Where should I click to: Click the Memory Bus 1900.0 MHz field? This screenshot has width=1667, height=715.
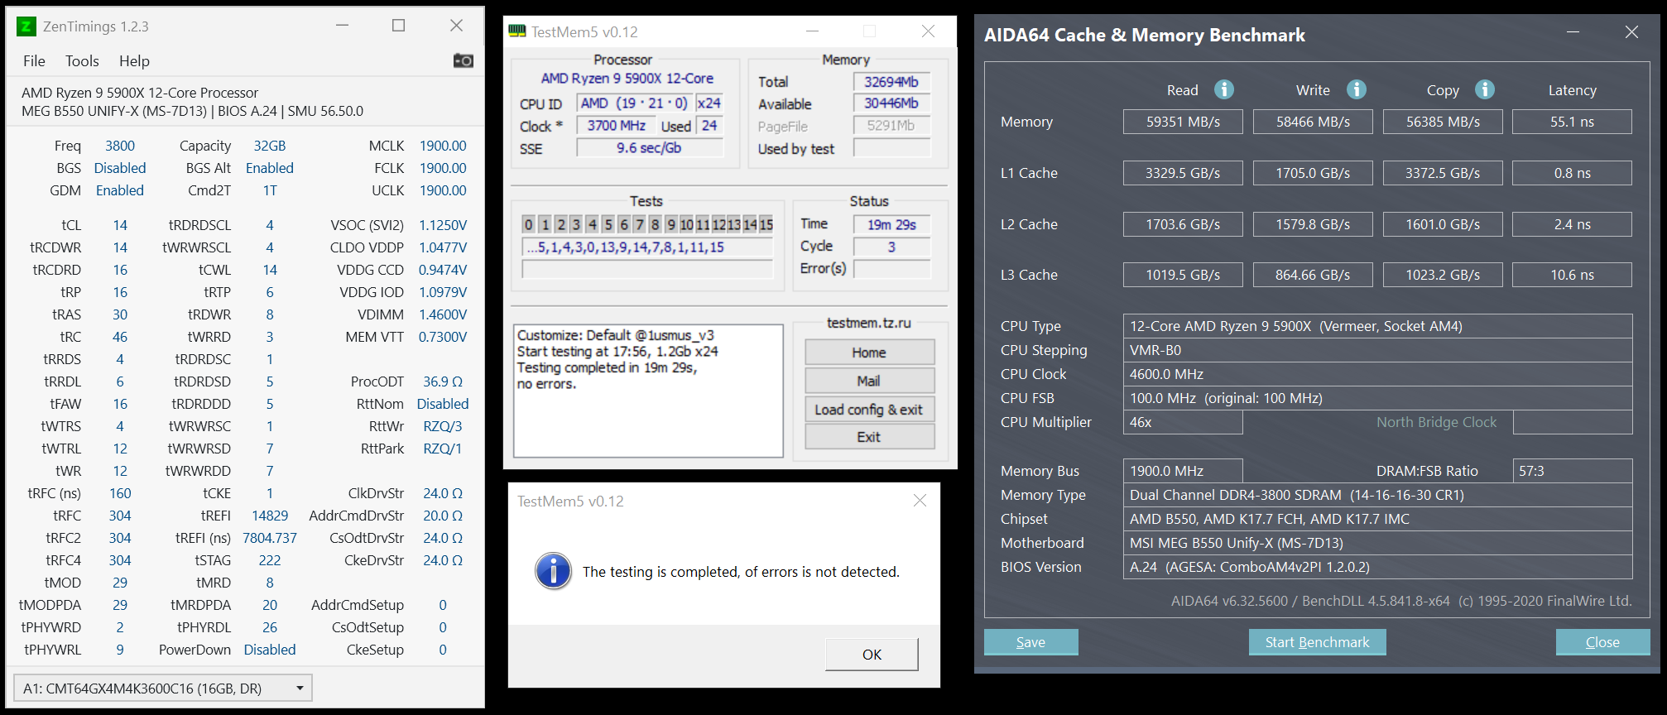(x=1183, y=471)
